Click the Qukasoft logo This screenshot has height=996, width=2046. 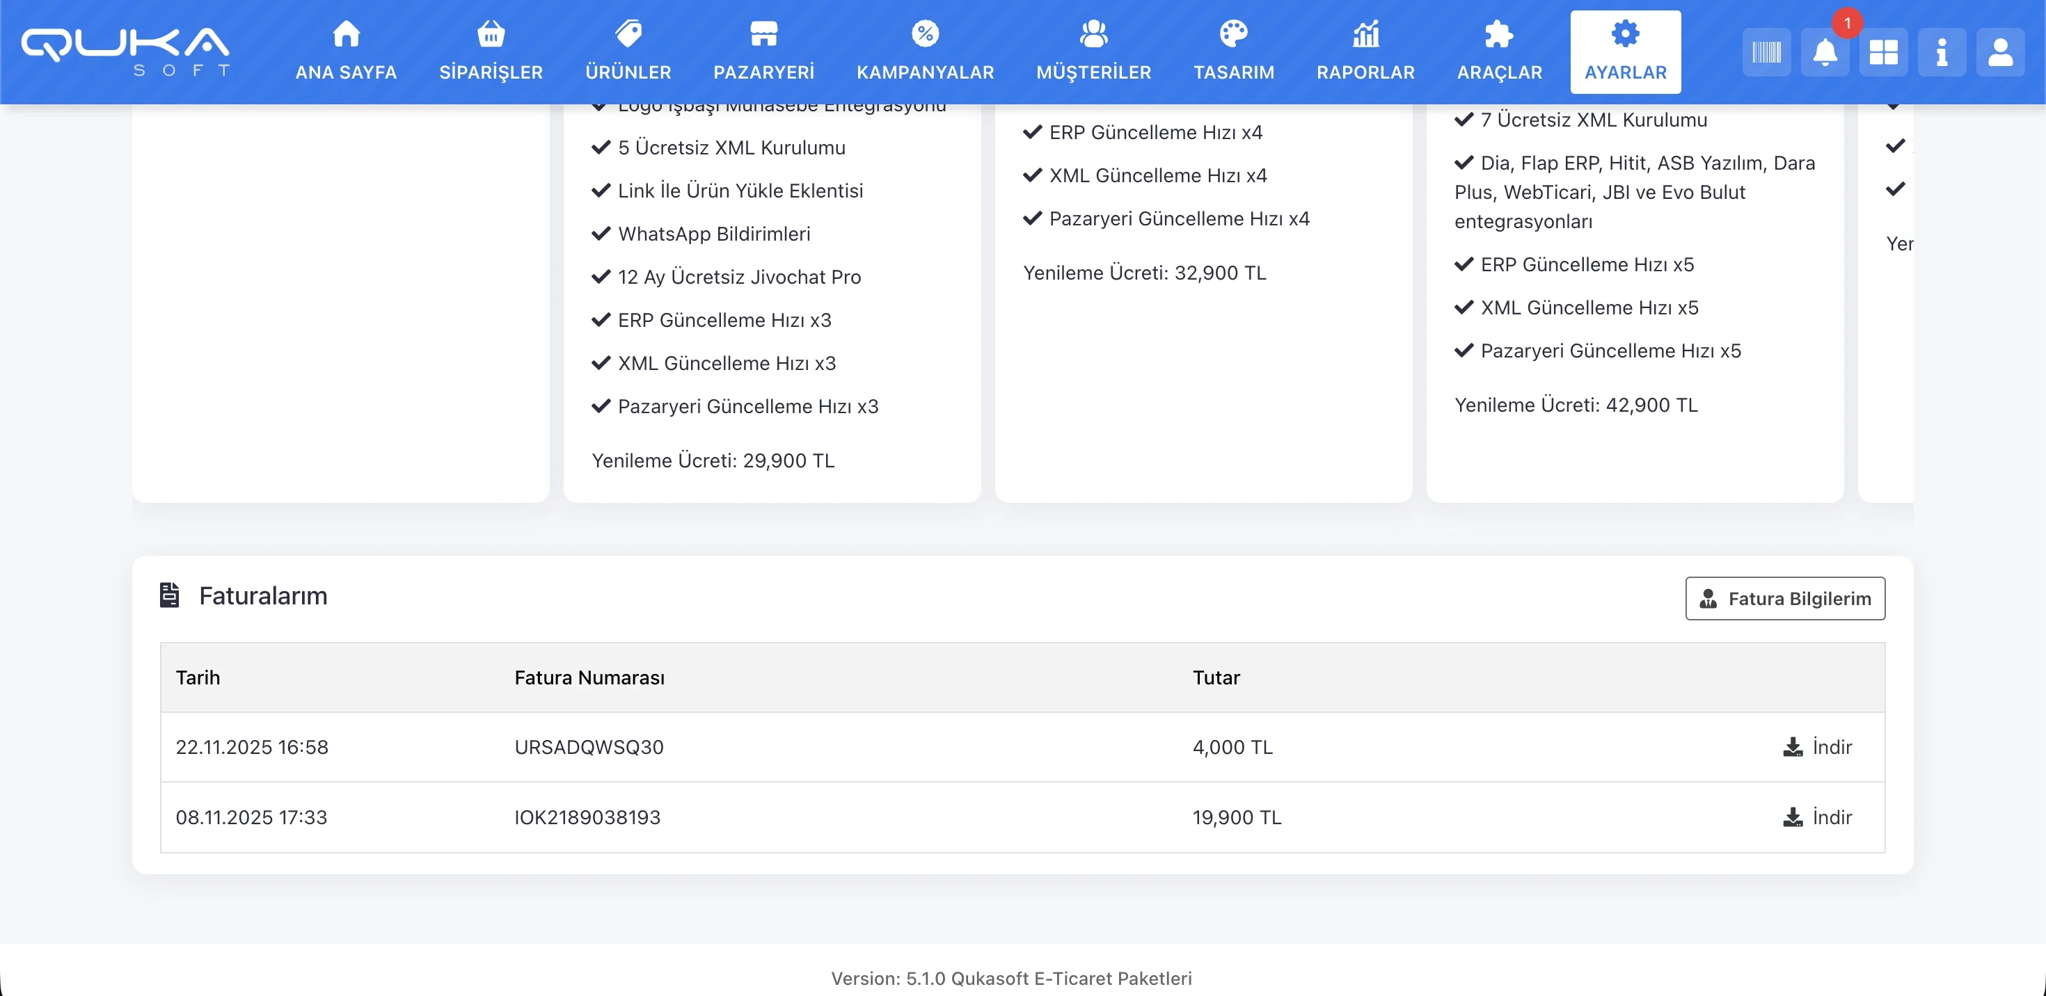point(125,51)
